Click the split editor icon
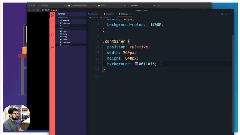This screenshot has height=135, width=240. click(226, 14)
